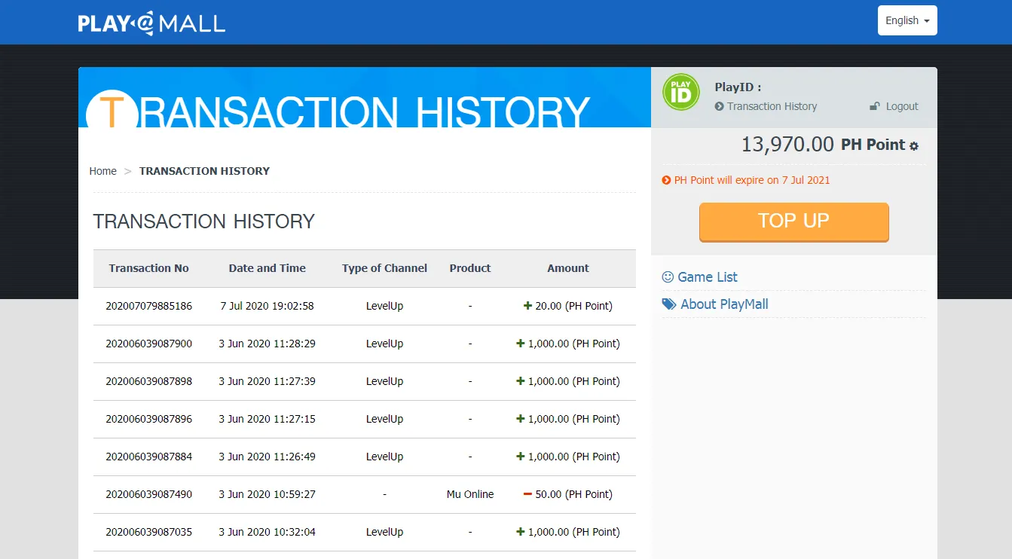Screen dimensions: 1012x559
Task: Click the green PlayID badge icon
Action: (681, 93)
